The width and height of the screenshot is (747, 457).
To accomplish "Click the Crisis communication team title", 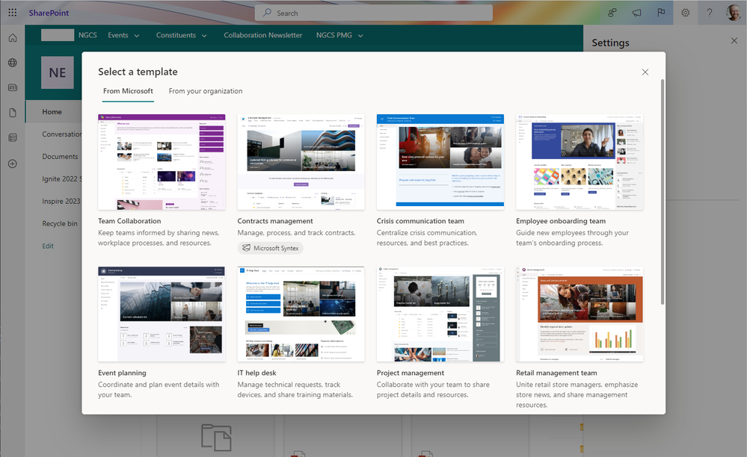I will click(x=420, y=220).
